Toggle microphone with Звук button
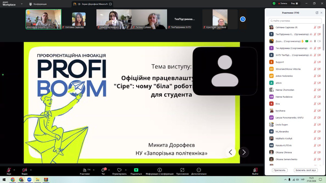The image size is (326, 183). pos(9,170)
